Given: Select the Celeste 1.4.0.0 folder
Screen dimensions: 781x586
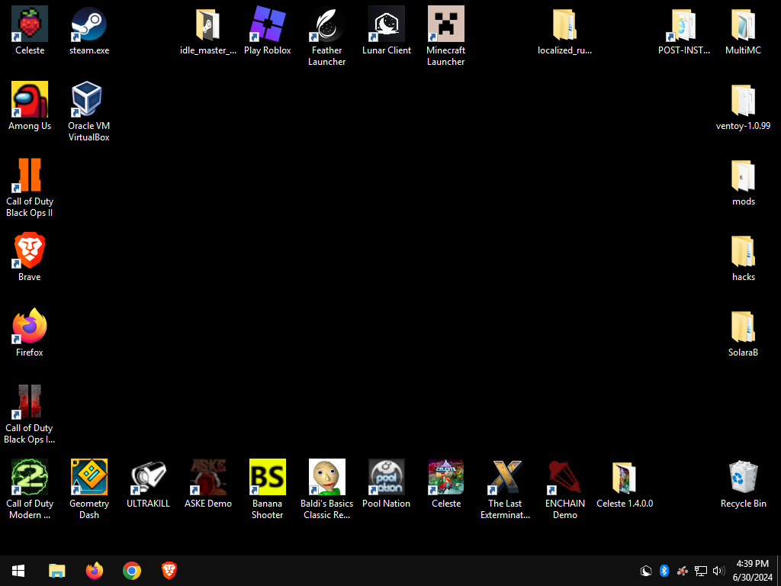Looking at the screenshot, I should [x=625, y=477].
